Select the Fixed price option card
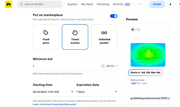 [x=46, y=37]
